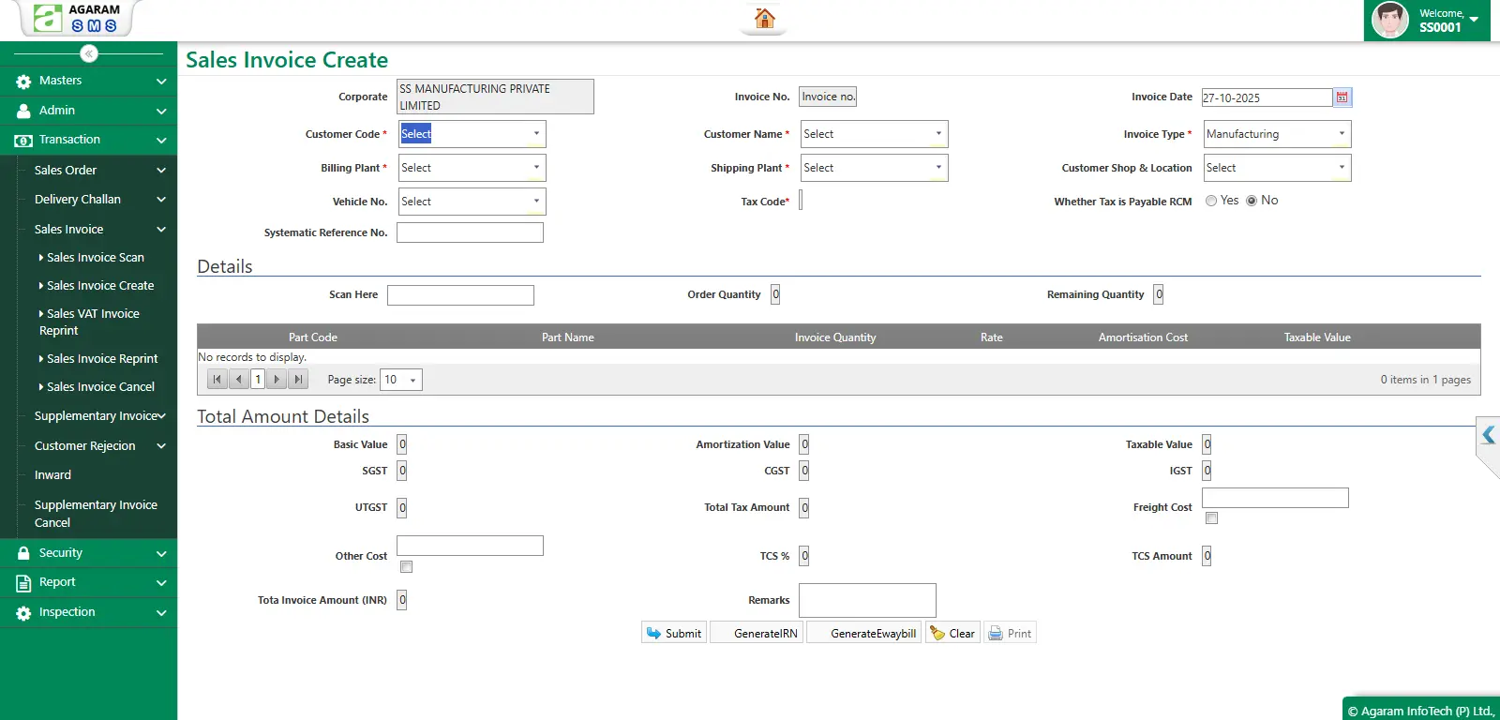Go to first page in grid pager
1500x720 pixels.
tap(217, 380)
